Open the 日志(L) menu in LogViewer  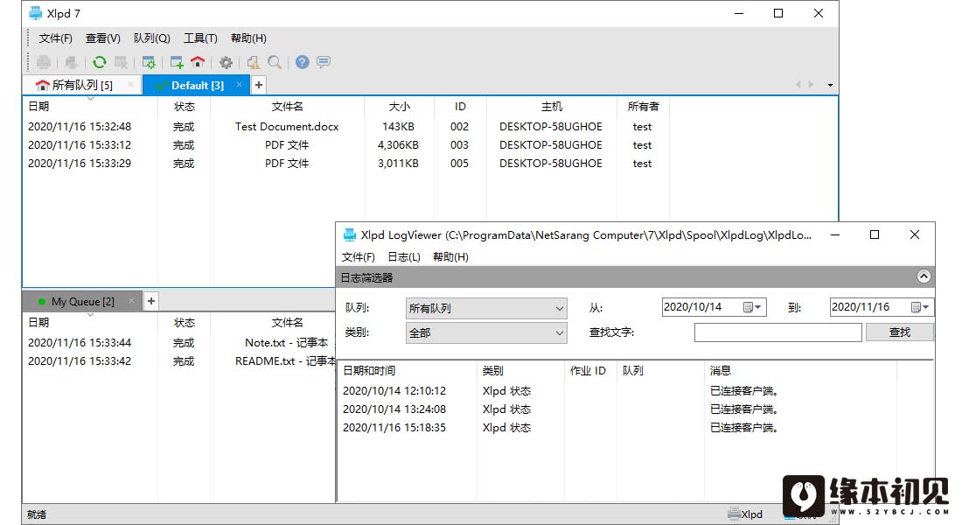[x=404, y=256]
